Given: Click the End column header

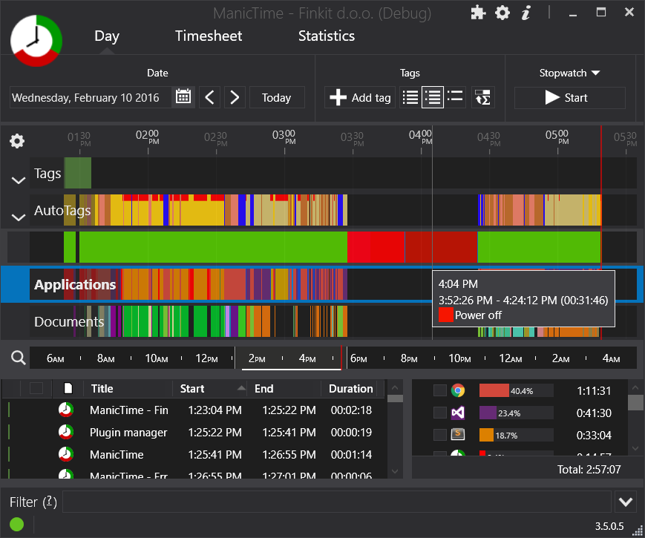Looking at the screenshot, I should pos(284,388).
